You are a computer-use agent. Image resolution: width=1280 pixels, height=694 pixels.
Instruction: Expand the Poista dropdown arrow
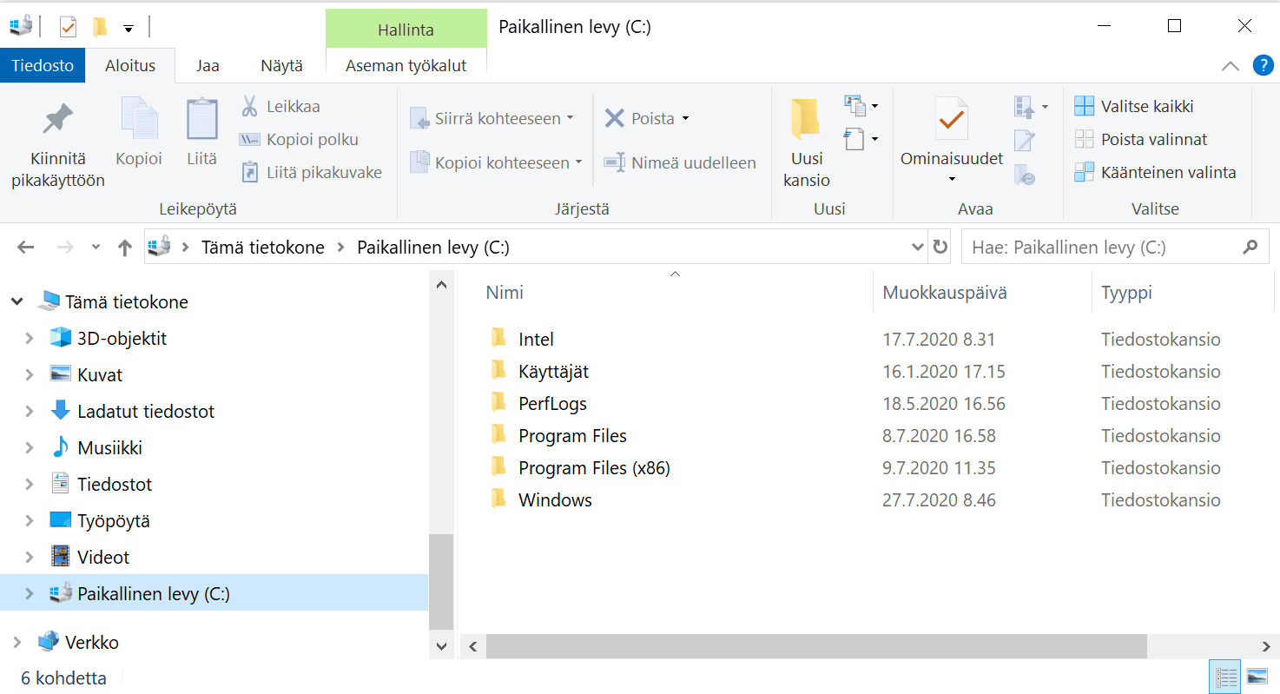685,119
